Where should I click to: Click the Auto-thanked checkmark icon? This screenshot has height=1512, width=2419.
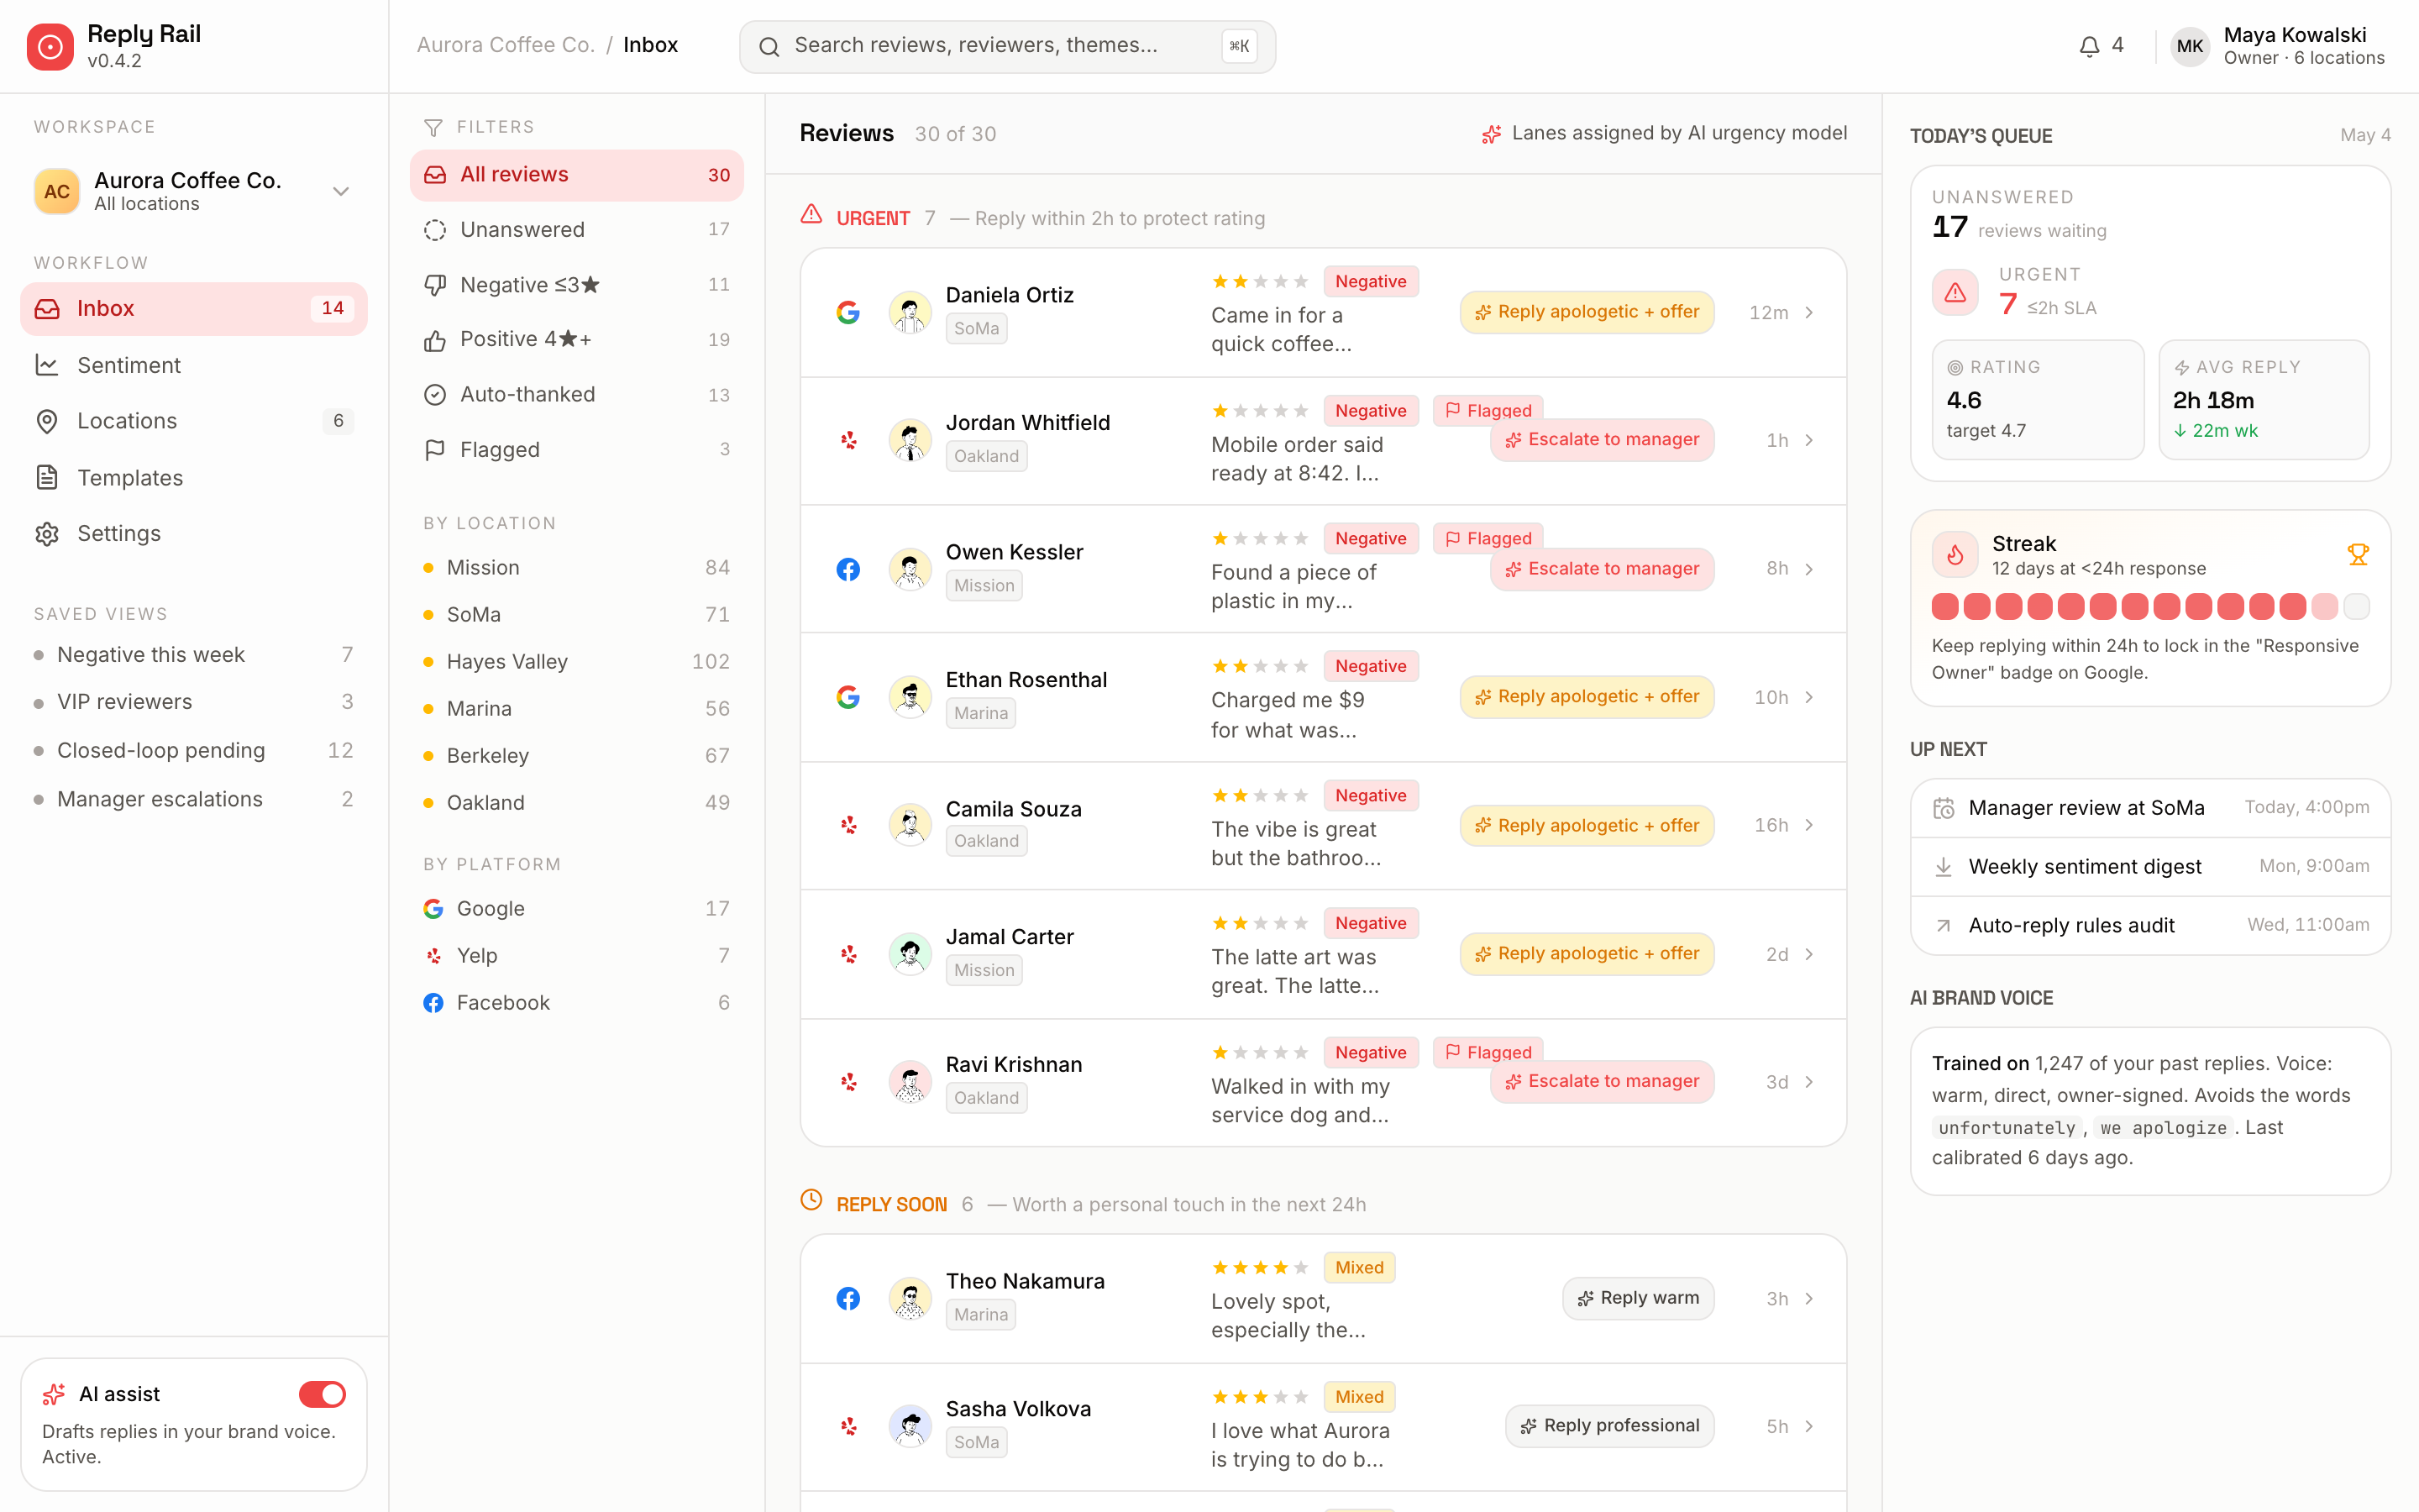pos(435,395)
